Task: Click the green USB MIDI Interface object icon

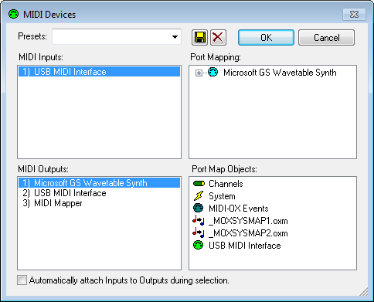Action: [x=199, y=245]
